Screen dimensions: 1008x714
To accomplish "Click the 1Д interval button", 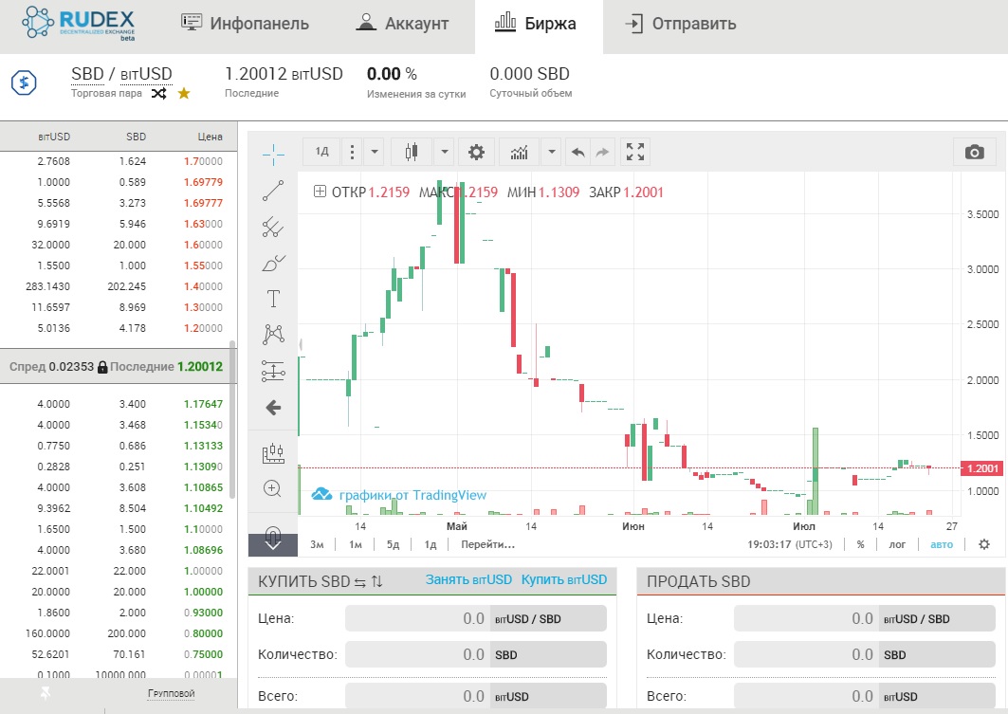I will point(322,153).
